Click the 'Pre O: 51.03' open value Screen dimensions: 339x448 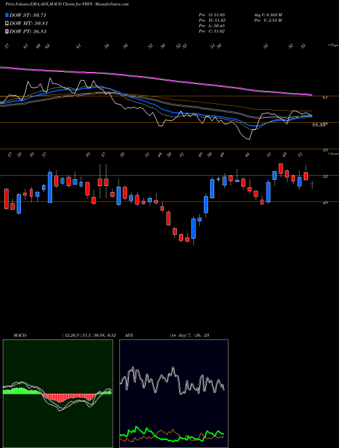tap(212, 14)
